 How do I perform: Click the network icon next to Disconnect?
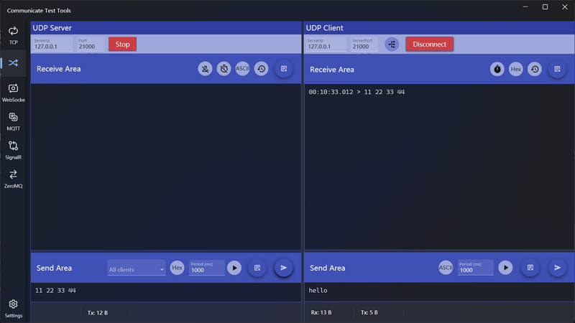392,45
